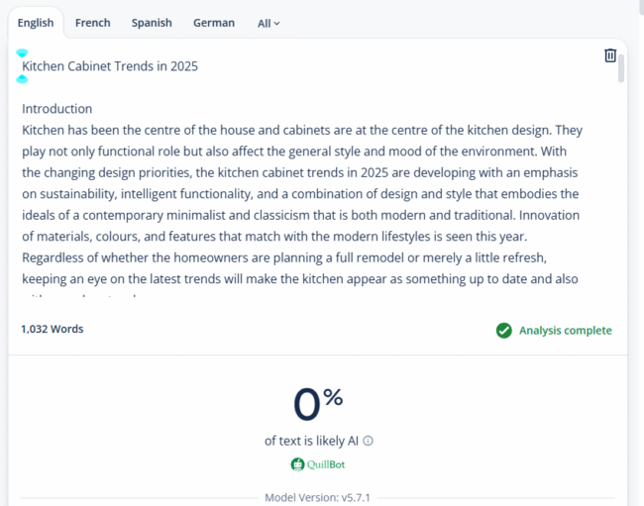Viewport: 644px width, 506px height.
Task: Select the French language tab
Action: click(93, 23)
